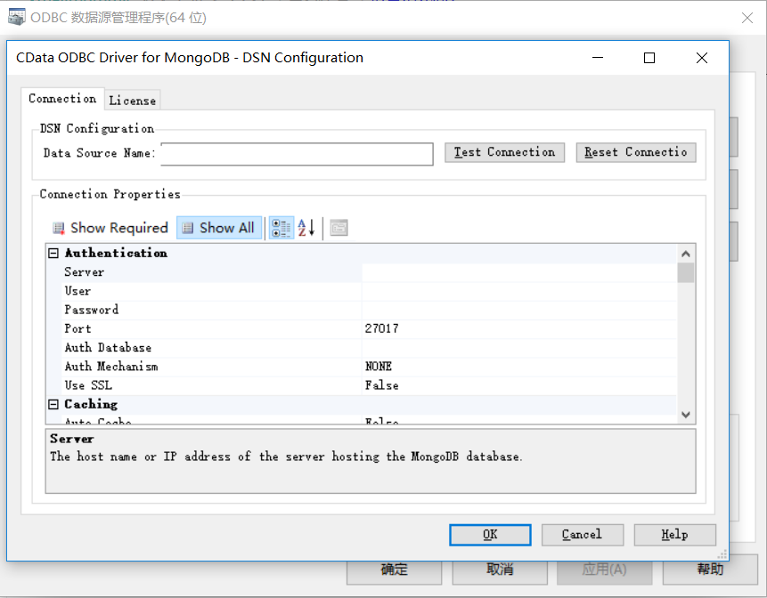Click the property grid scroll down arrow
Viewport: 767px width, 598px height.
(686, 415)
